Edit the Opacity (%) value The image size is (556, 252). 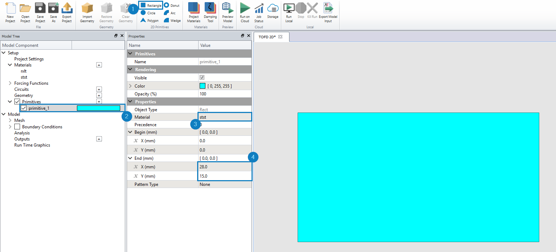[225, 94]
